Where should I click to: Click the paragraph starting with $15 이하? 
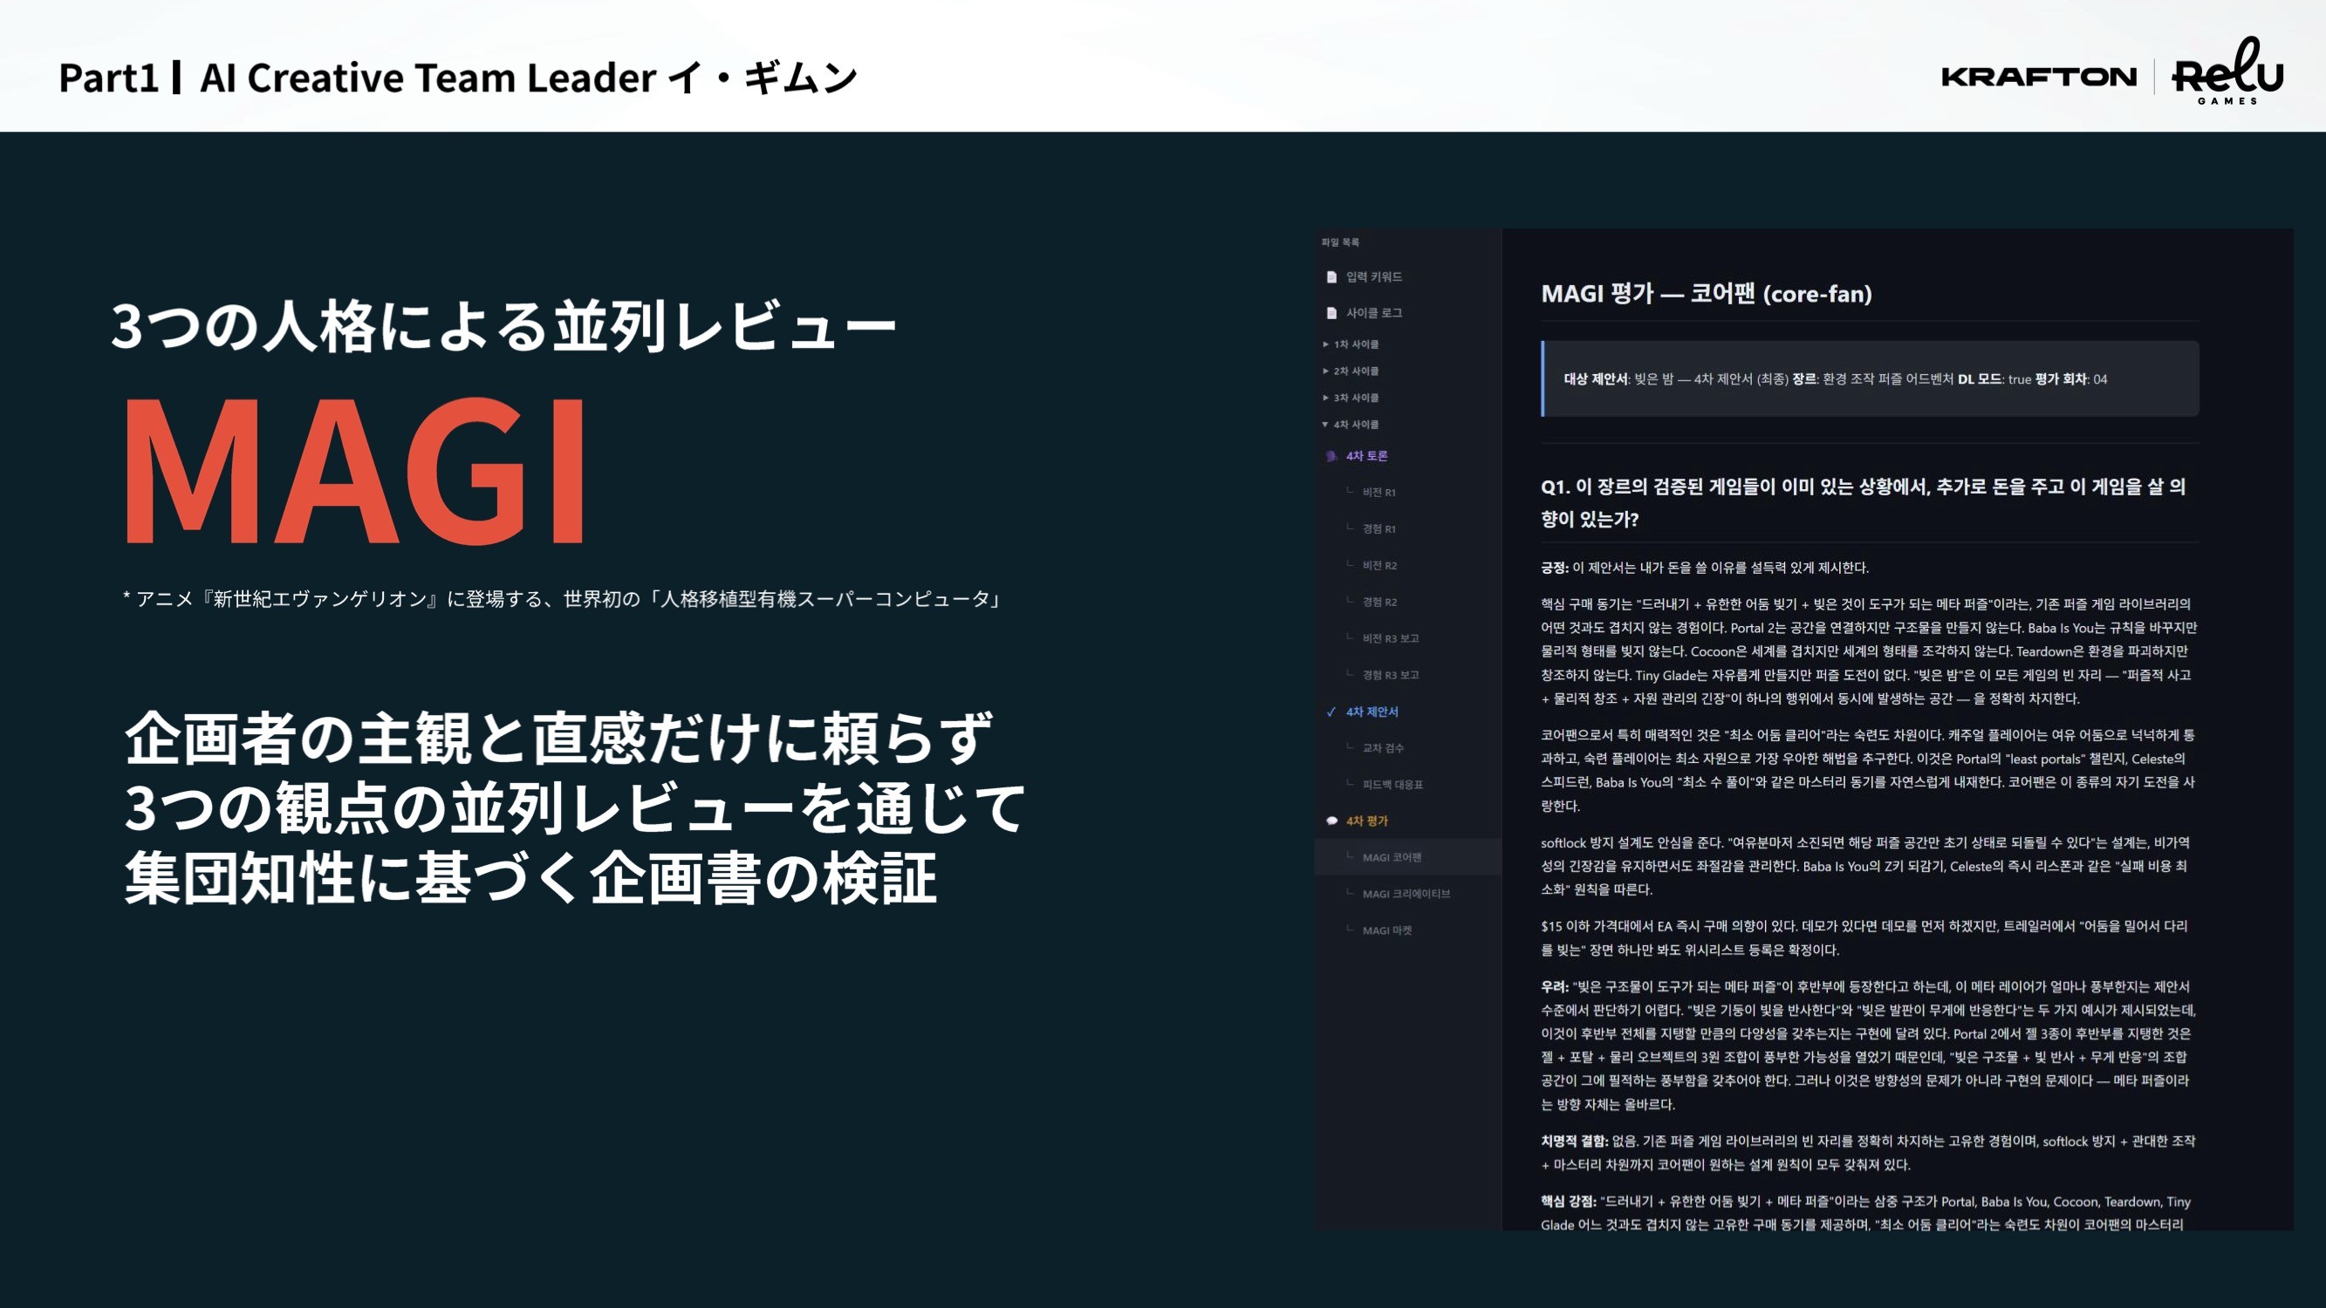(x=1864, y=938)
